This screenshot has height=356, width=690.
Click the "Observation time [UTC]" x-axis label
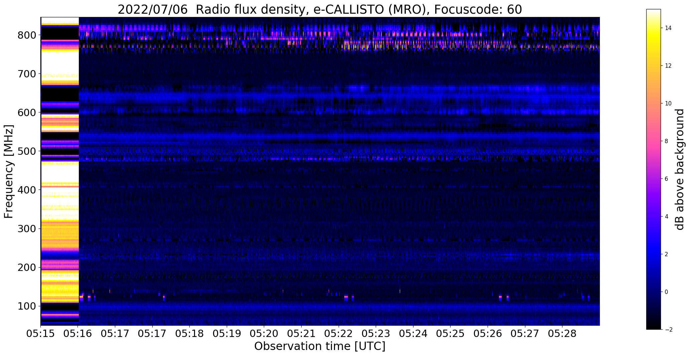pos(320,346)
